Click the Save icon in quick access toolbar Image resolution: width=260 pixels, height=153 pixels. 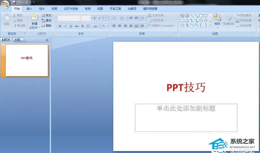pos(14,2)
